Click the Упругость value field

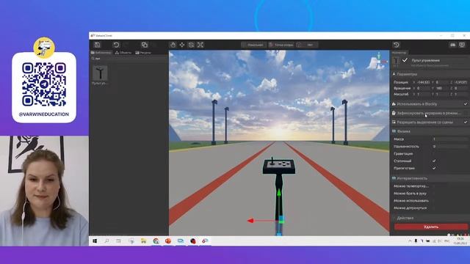tap(449, 147)
